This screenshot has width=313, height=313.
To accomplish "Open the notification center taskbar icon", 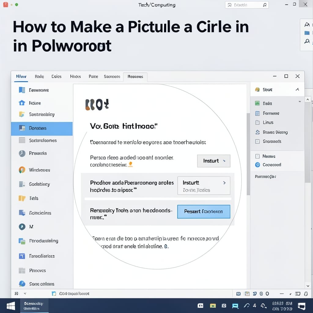I will click(x=301, y=306).
